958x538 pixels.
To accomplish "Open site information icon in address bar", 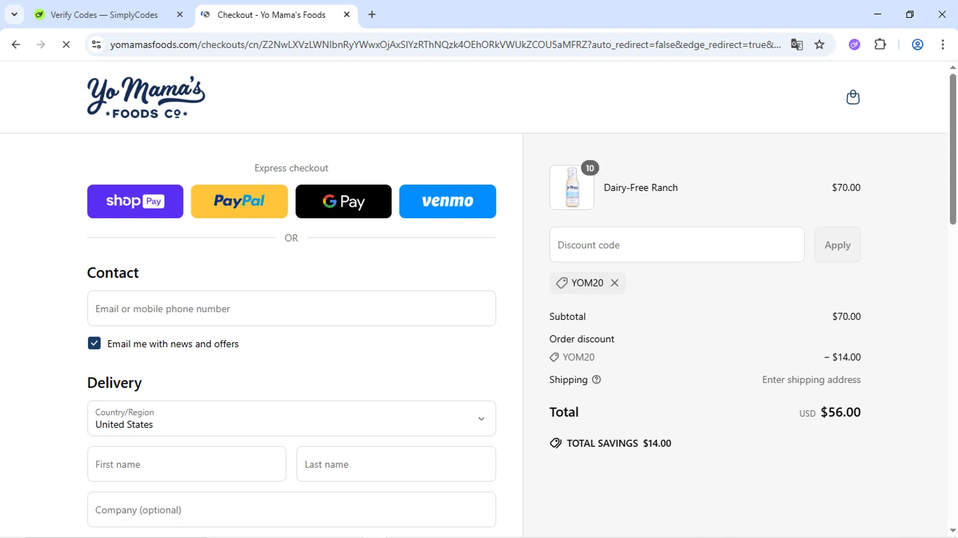I will 96,45.
